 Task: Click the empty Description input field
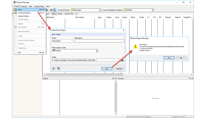(x=99, y=41)
